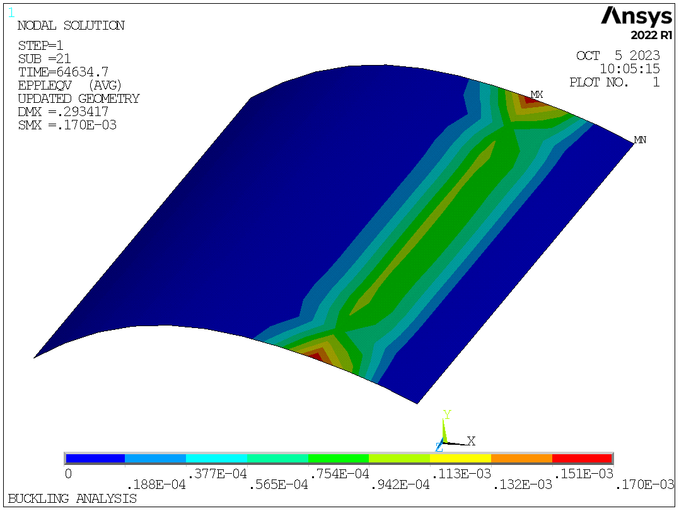Click the MX maximum marker on the plot
679x511 pixels.
(536, 95)
